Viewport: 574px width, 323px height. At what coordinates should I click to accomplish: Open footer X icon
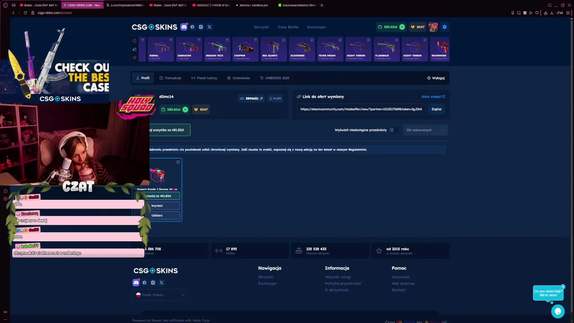[x=161, y=283]
